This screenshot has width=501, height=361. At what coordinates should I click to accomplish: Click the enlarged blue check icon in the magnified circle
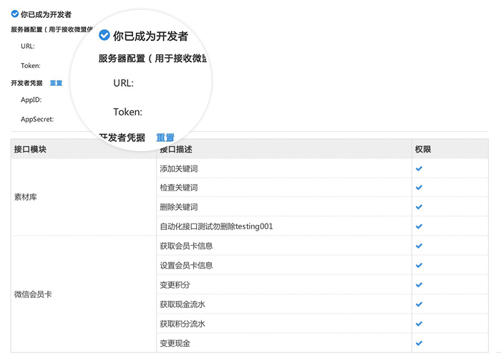point(104,35)
